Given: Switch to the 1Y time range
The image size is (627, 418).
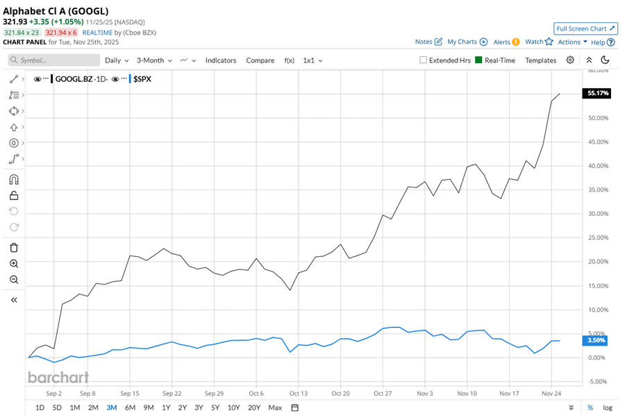Looking at the screenshot, I should (x=167, y=408).
